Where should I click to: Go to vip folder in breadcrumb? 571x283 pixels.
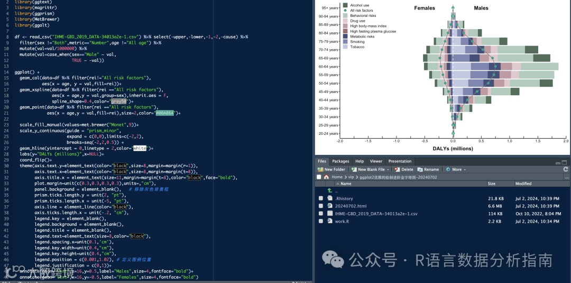point(351,177)
